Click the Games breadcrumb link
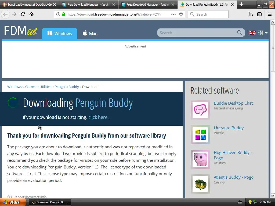 (31, 87)
